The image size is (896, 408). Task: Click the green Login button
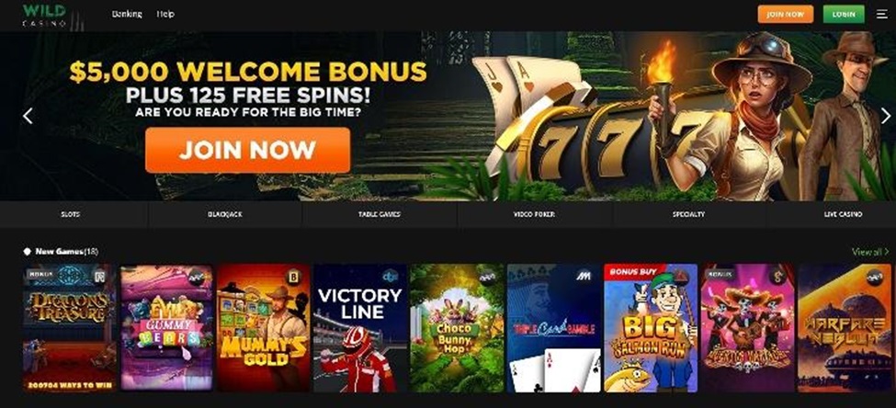pyautogui.click(x=844, y=15)
